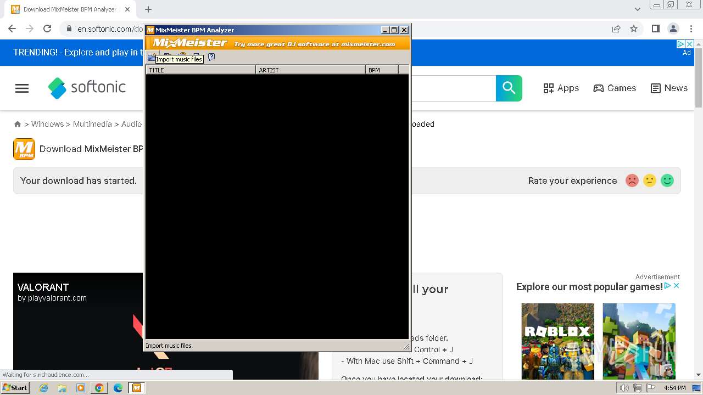Open the Multimedia breadcrumb link
This screenshot has width=703, height=395.
click(92, 124)
